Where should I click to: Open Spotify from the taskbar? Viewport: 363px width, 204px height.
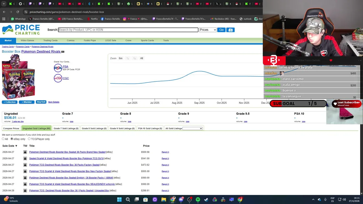[x=198, y=199]
